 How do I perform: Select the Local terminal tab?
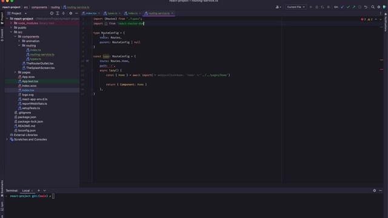click(x=26, y=191)
